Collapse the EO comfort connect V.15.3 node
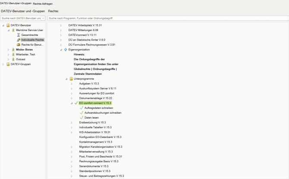This screenshot has width=289, height=179. point(72,103)
